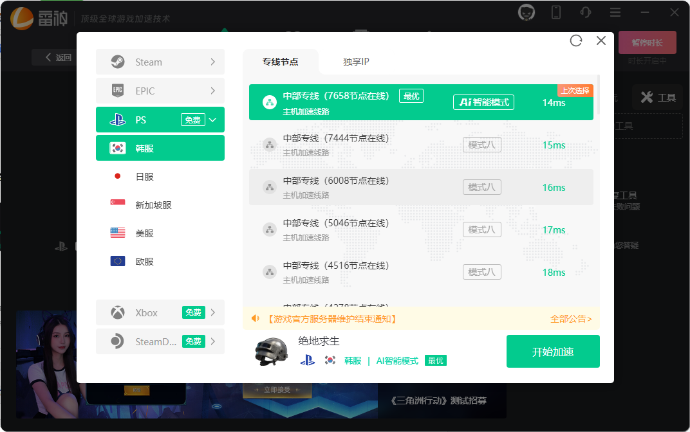This screenshot has width=690, height=432.
Task: Expand the Steam platform chevron
Action: (x=212, y=62)
